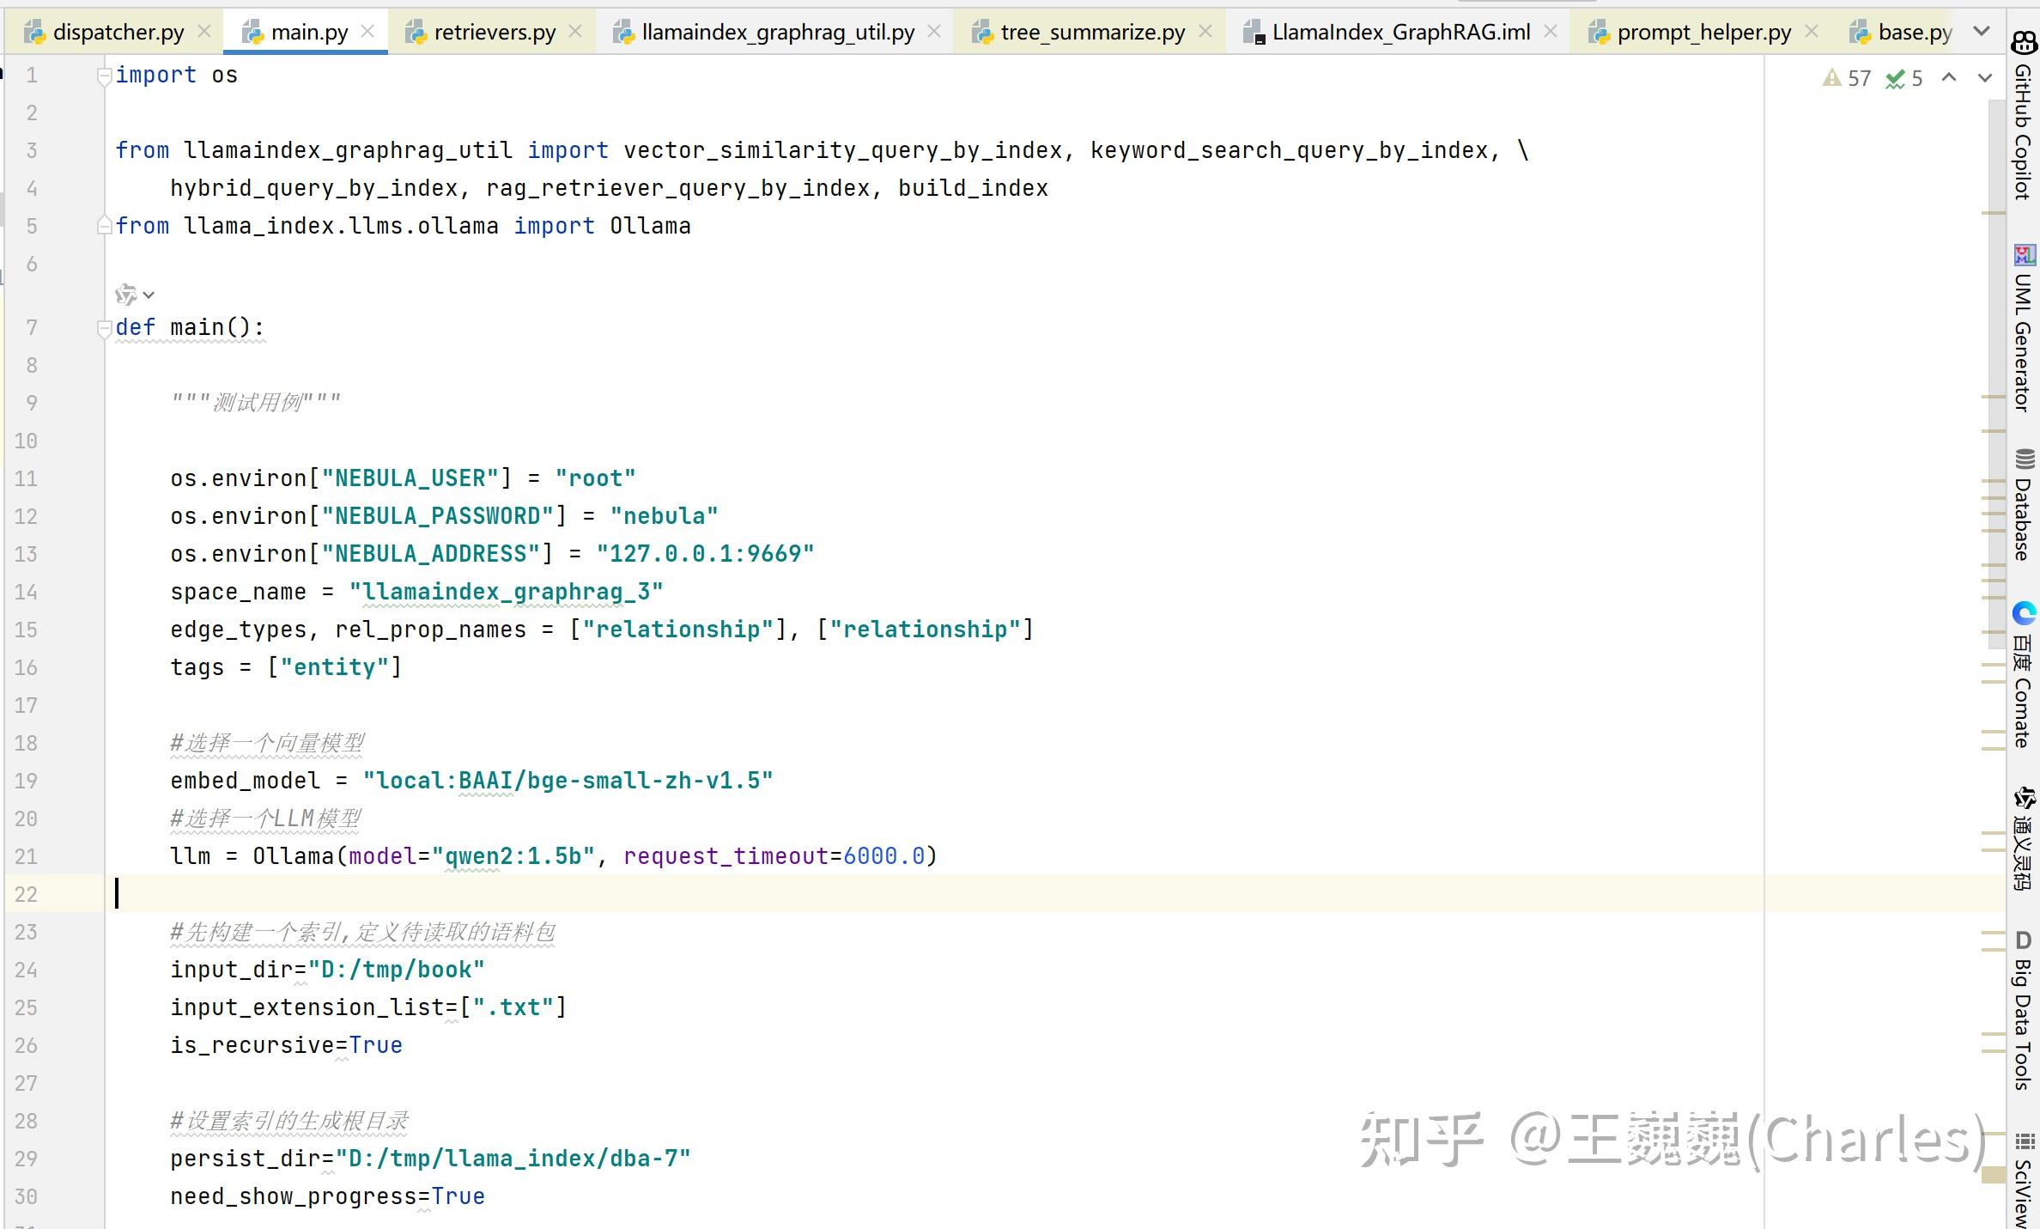Switch to the retrievers.py tab
This screenshot has height=1229, width=2040.
[495, 33]
